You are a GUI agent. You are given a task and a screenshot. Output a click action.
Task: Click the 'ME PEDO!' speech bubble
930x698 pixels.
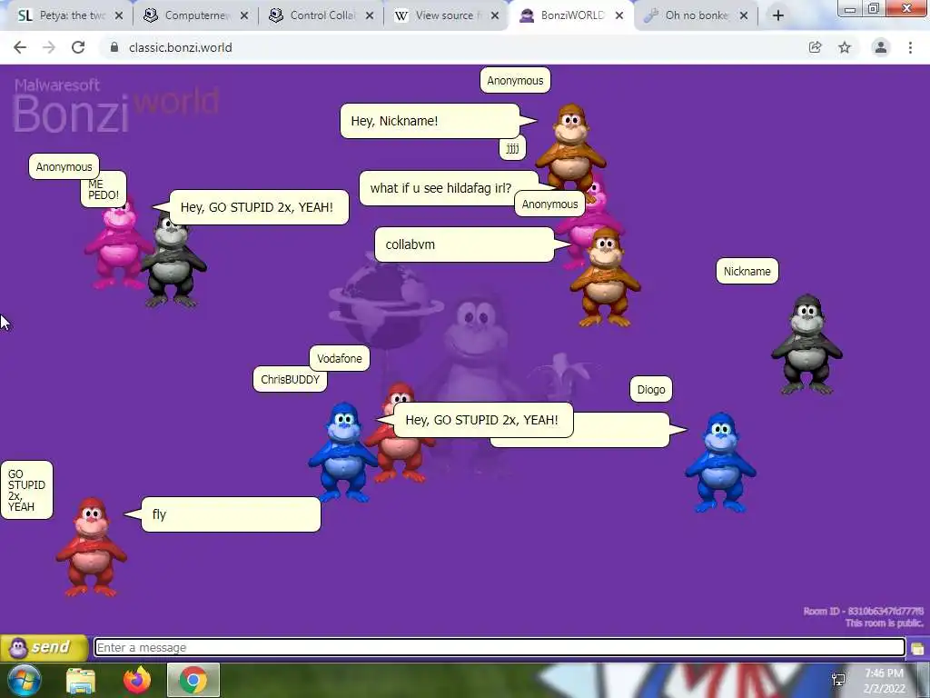(104, 189)
